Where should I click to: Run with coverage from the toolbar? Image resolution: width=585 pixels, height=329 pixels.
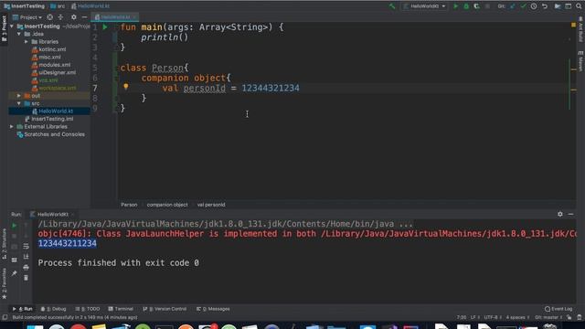pos(476,6)
